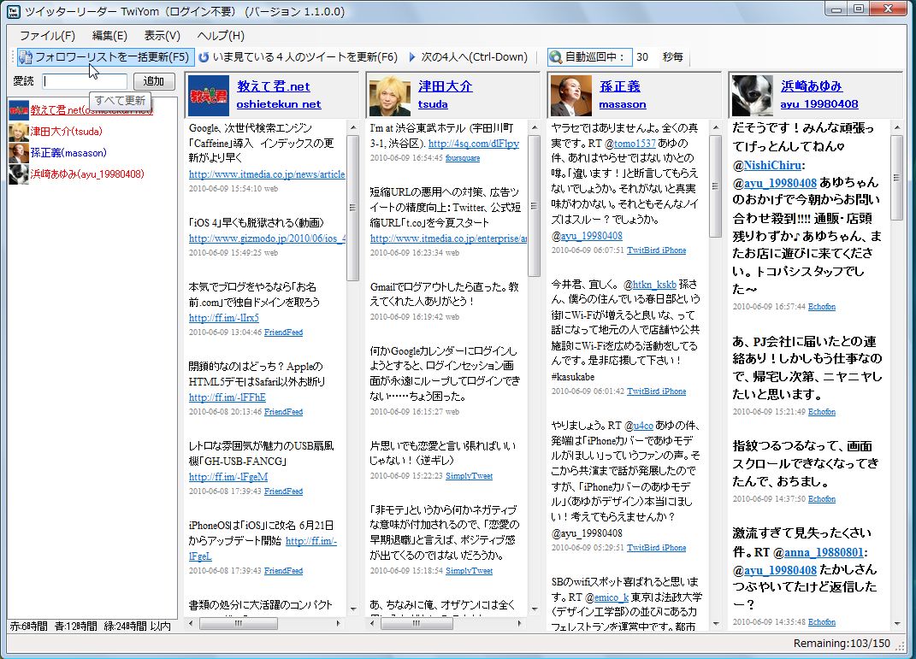Click 次の4人へ(Ctrl-Down) toolbar button
Image resolution: width=916 pixels, height=659 pixels.
tap(469, 57)
